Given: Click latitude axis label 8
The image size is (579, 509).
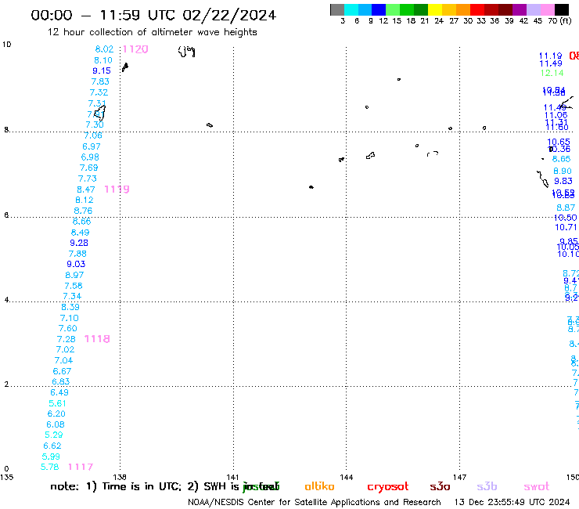Looking at the screenshot, I should (6, 130).
